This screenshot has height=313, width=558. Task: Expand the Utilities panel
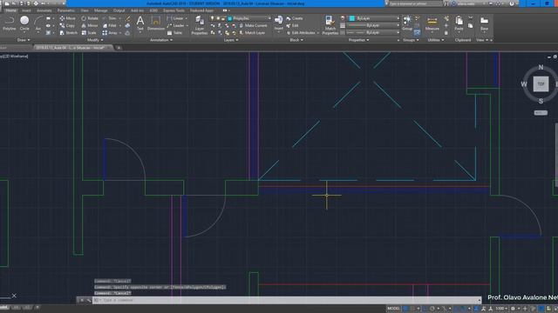click(436, 40)
